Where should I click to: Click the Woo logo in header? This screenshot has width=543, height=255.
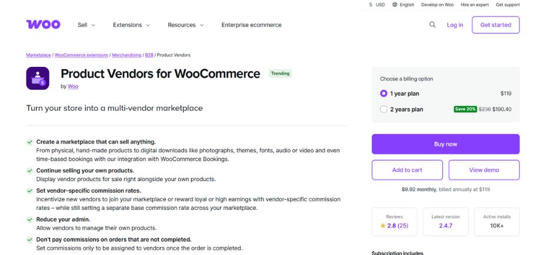coord(43,25)
